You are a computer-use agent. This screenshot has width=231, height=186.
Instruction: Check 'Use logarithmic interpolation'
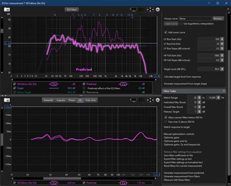[x=181, y=24]
